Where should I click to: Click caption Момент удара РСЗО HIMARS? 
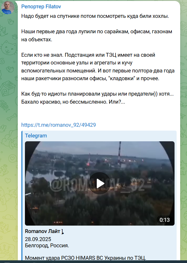click(x=85, y=258)
